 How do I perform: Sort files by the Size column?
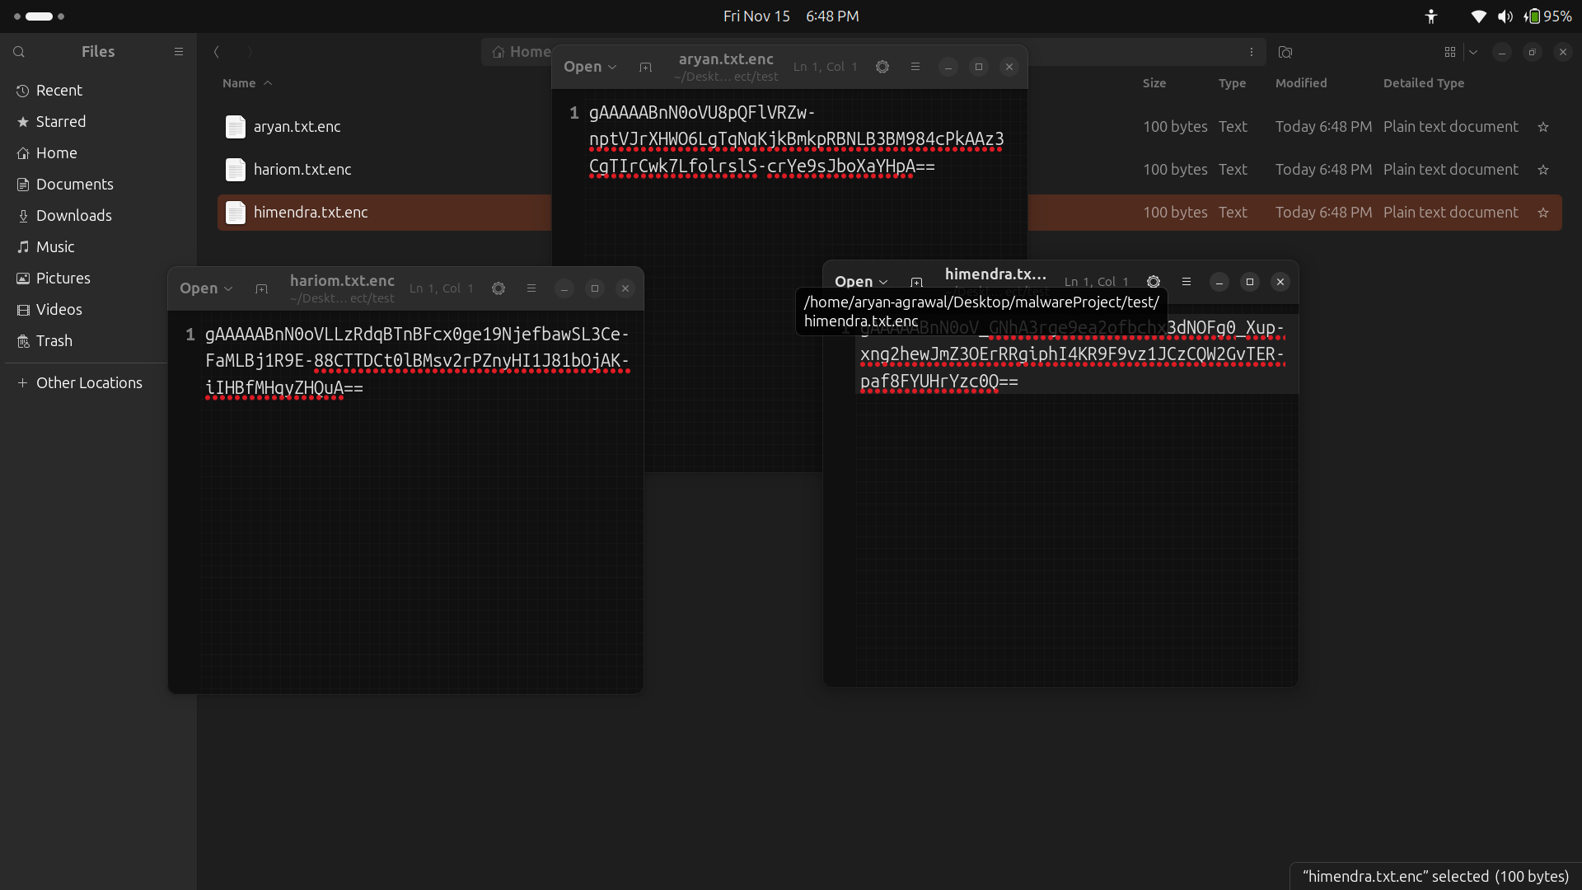(x=1154, y=83)
